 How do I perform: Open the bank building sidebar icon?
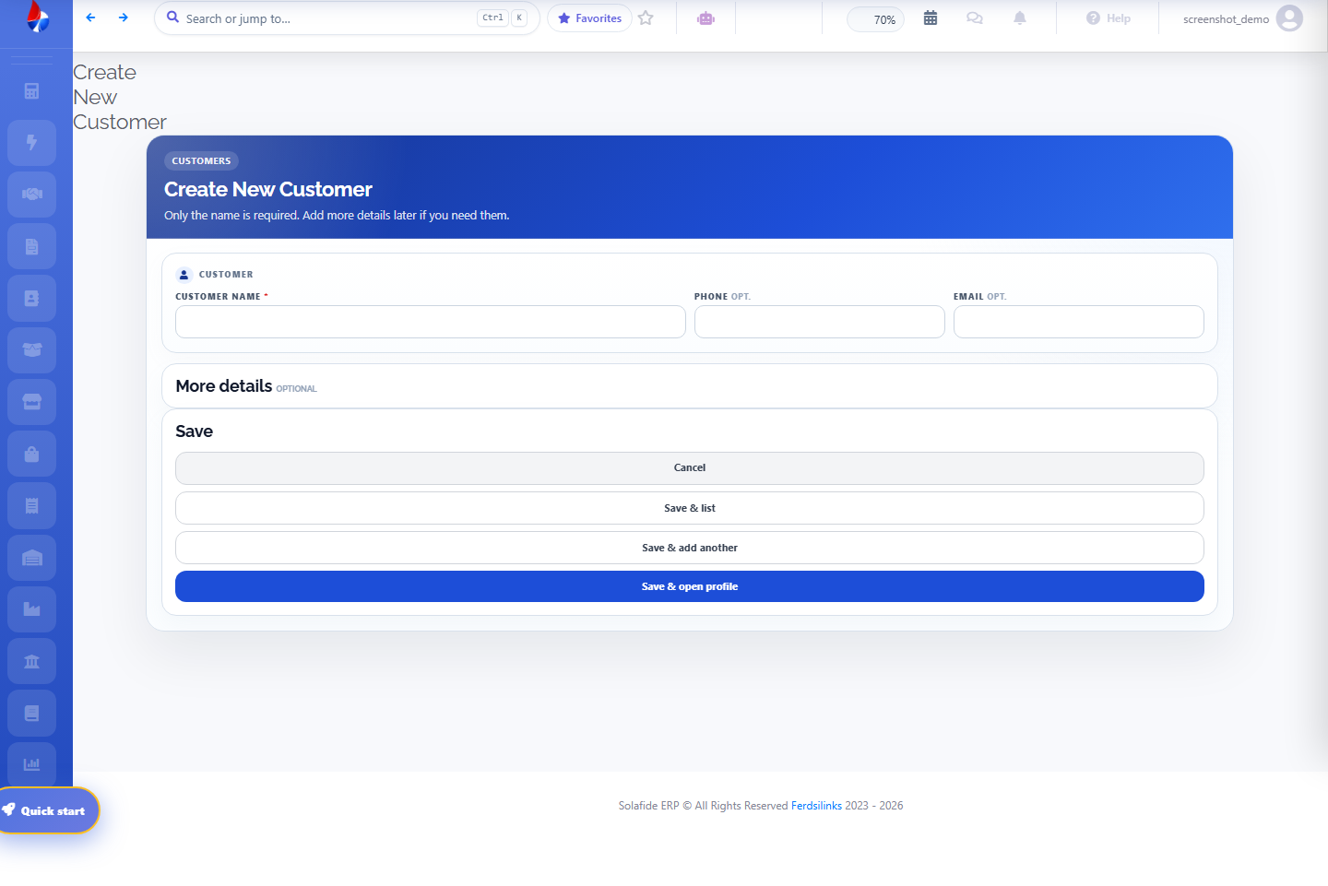point(32,661)
